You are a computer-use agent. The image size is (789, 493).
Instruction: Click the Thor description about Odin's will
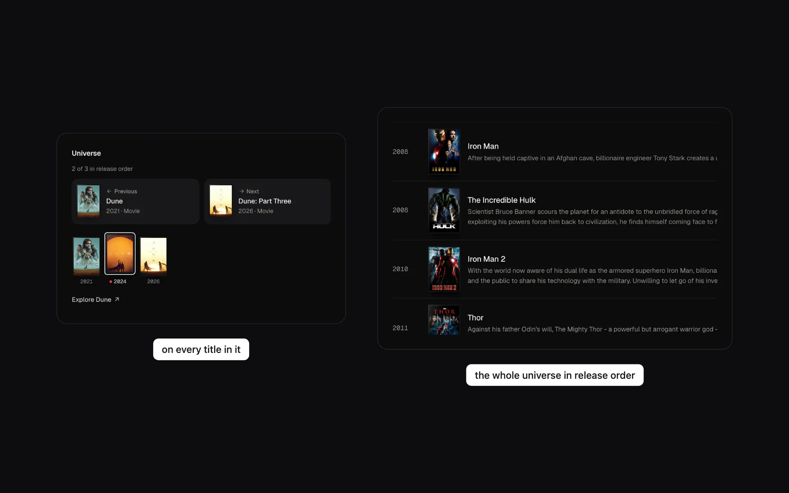(593, 329)
